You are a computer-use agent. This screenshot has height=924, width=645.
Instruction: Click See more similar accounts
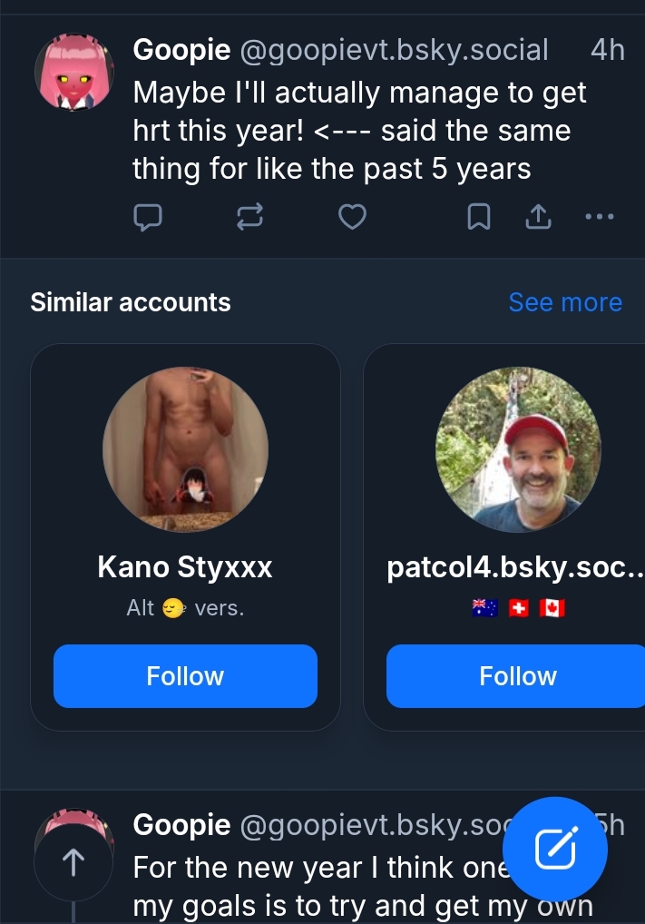click(x=564, y=302)
